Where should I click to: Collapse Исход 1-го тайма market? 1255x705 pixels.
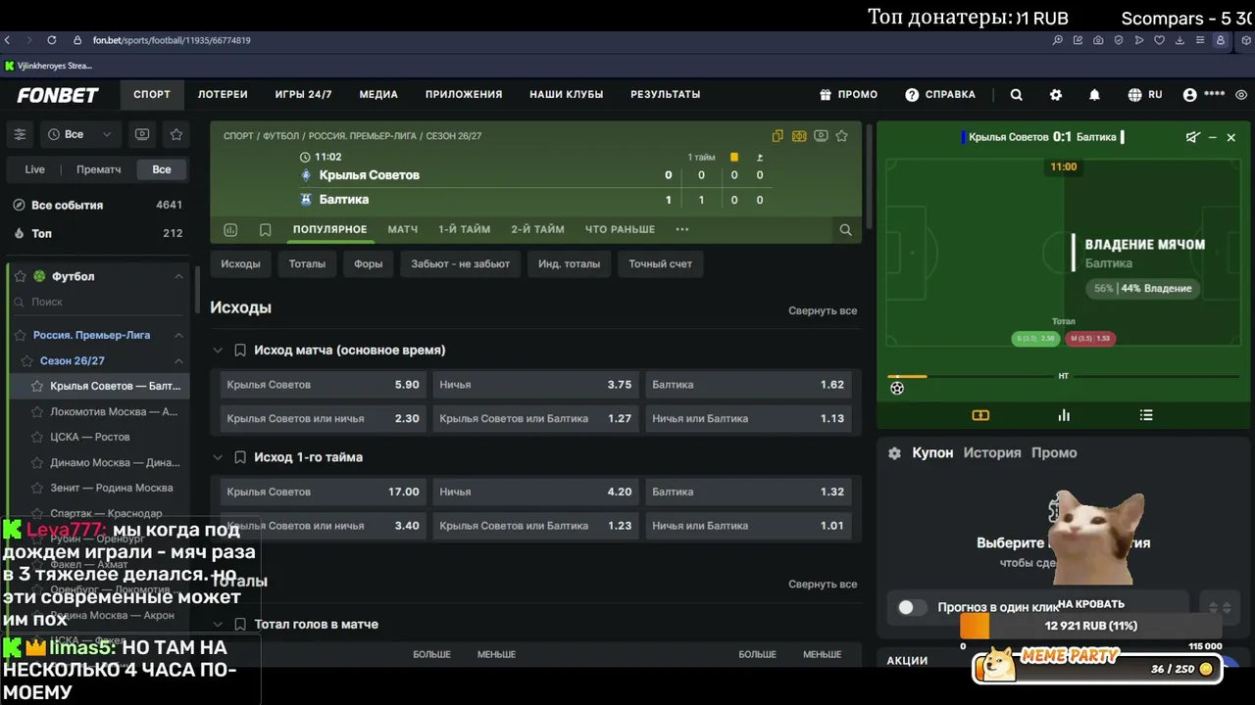coord(218,457)
